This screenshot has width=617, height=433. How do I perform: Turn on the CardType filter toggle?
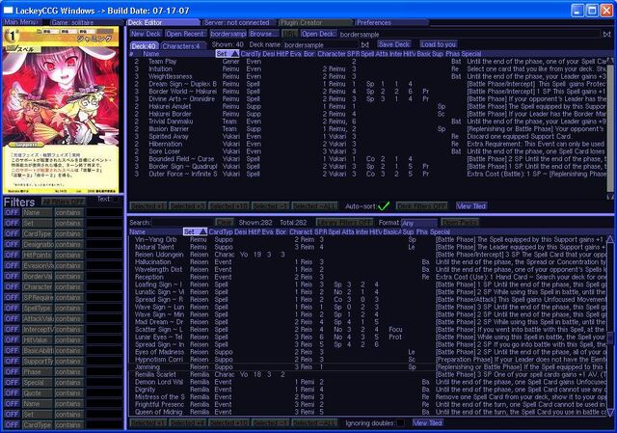coord(12,233)
